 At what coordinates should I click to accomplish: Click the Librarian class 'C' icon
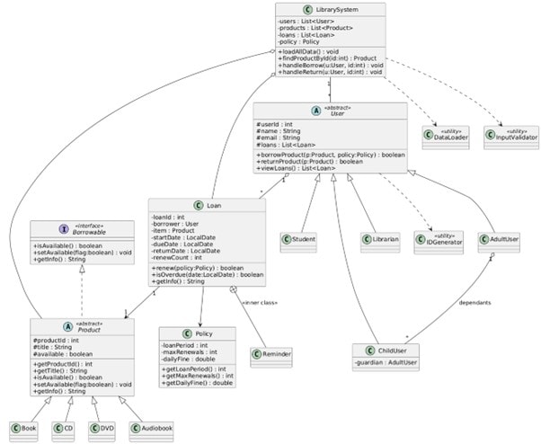367,239
